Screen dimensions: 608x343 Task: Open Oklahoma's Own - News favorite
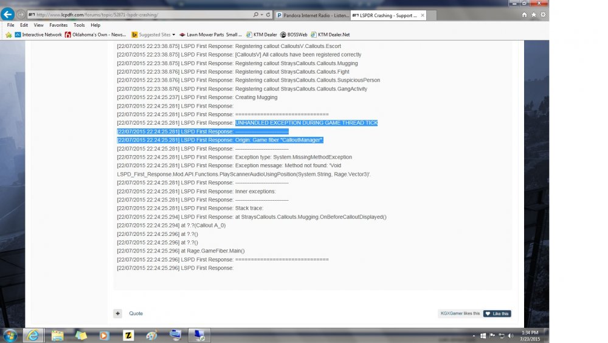95,35
